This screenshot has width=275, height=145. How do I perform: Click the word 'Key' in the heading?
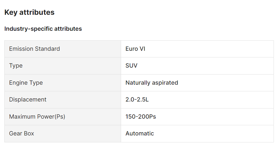coord(10,12)
